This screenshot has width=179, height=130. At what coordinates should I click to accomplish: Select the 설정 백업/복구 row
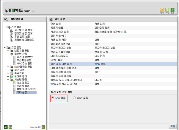coord(113,36)
